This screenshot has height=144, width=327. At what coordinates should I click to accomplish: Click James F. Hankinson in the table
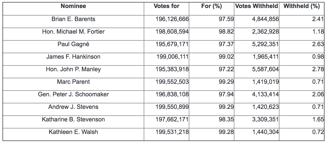click(73, 57)
